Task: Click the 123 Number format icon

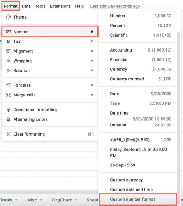Action: pos(8,32)
